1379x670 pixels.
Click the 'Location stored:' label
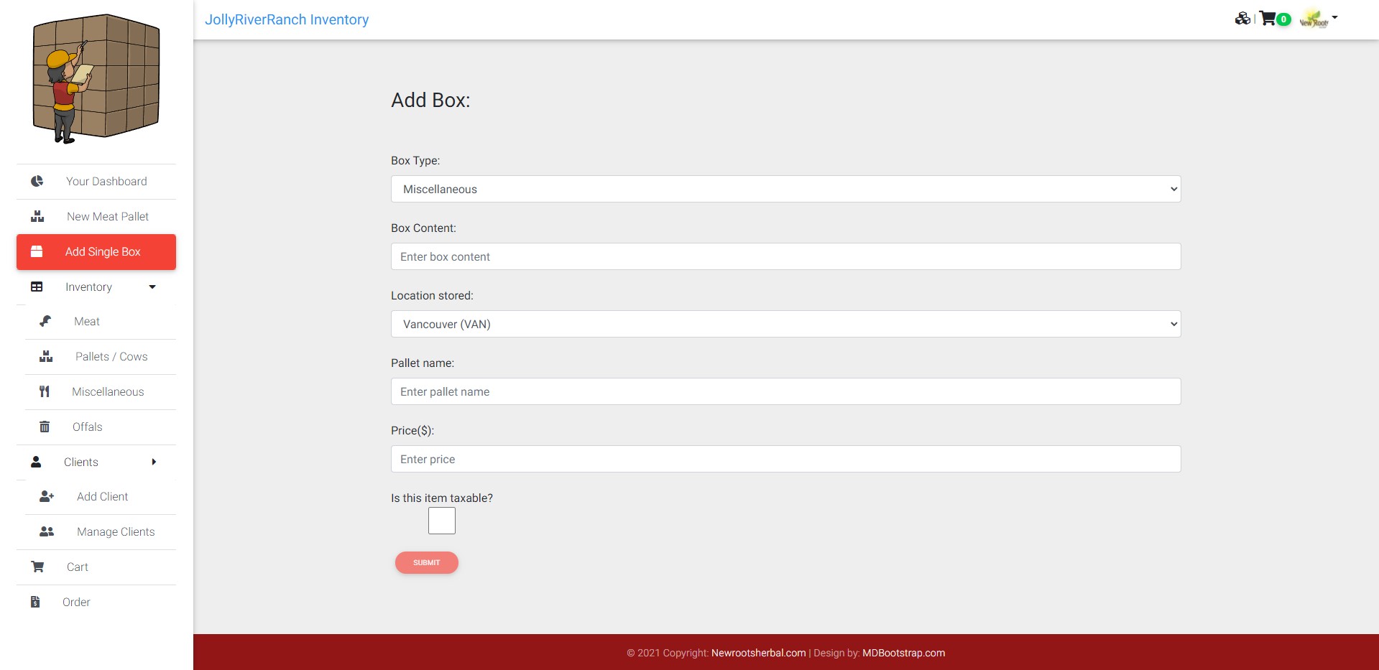pos(432,295)
